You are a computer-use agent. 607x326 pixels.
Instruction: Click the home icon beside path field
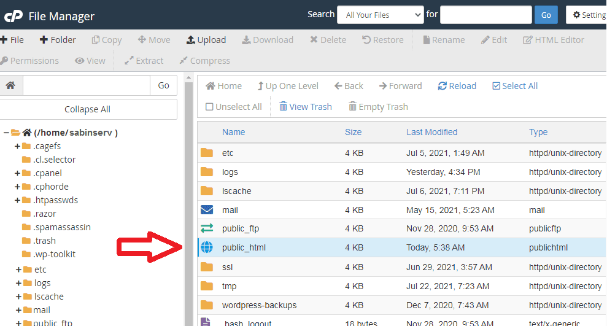[10, 85]
